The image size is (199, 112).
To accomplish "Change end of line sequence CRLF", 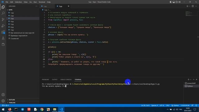I will [x=168, y=105].
